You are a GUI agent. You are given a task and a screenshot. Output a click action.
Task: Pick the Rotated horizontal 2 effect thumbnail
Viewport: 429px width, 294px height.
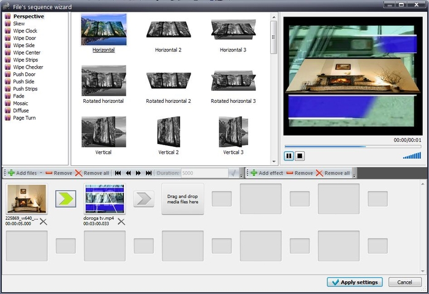click(169, 81)
